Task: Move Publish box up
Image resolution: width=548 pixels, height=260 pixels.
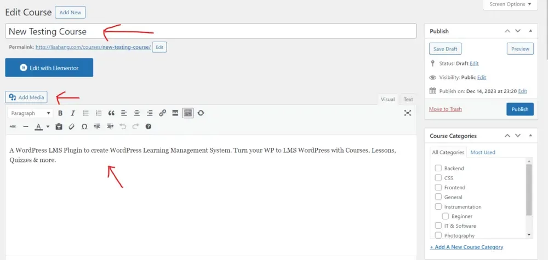Action: coord(507,31)
